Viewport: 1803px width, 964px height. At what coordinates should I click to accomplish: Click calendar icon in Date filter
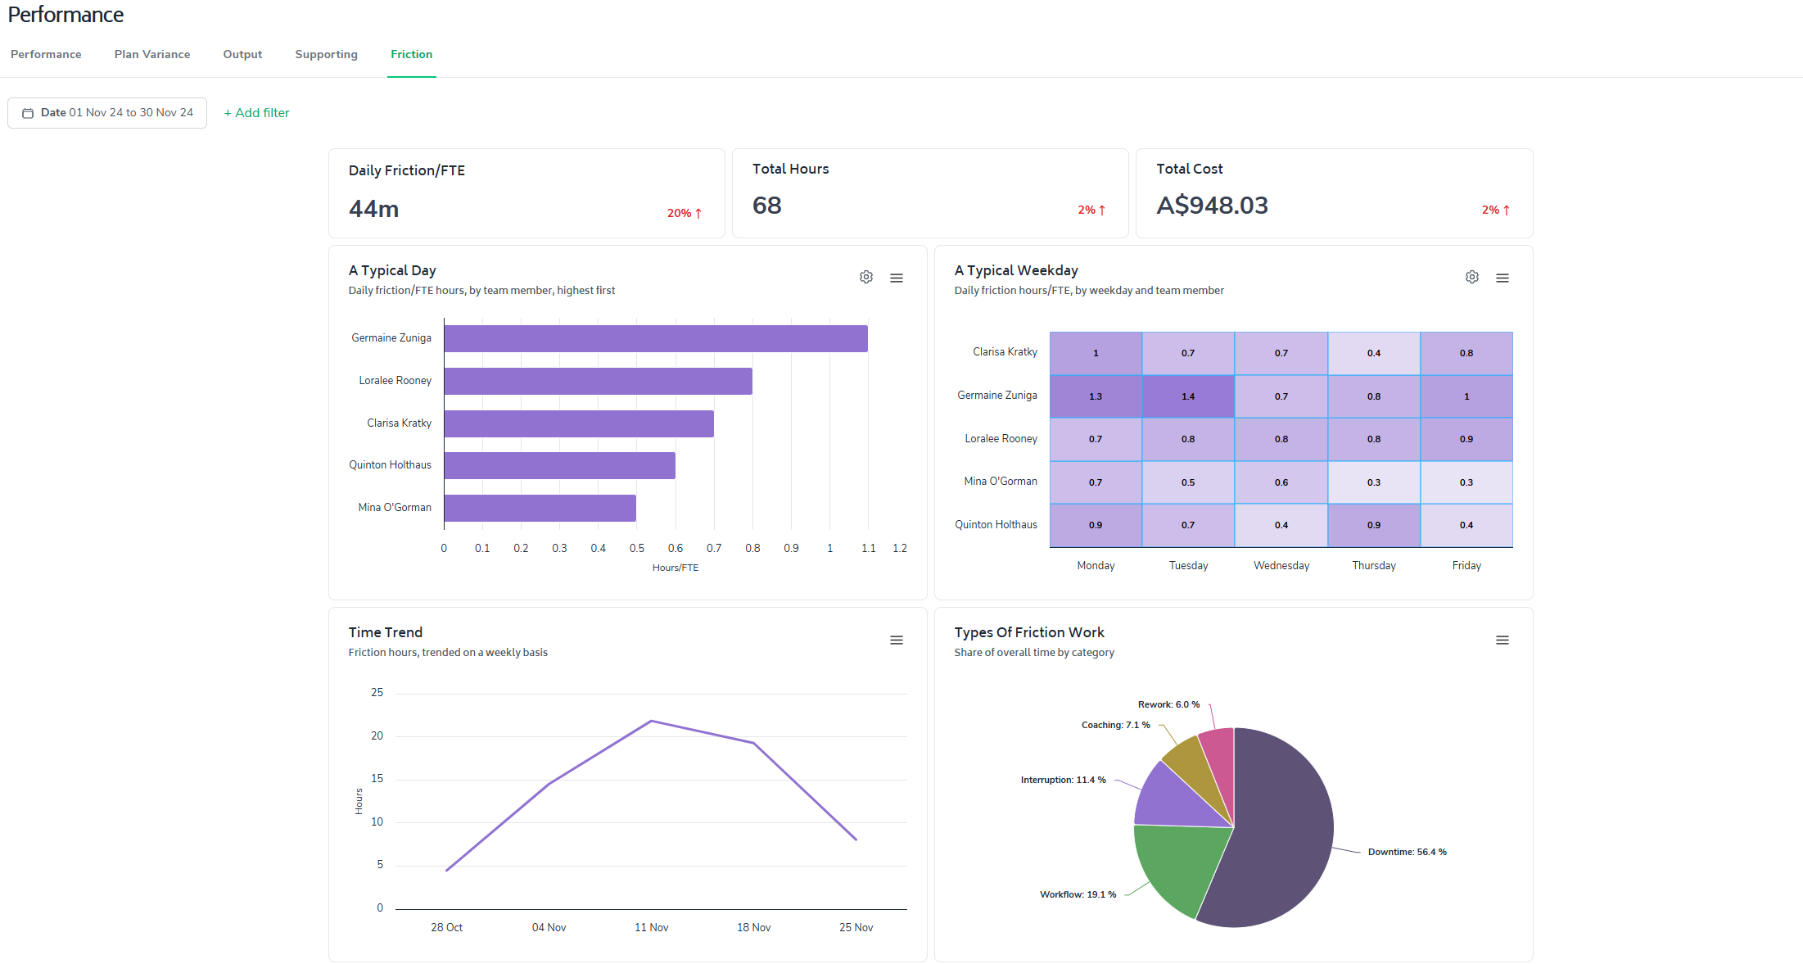(x=28, y=113)
